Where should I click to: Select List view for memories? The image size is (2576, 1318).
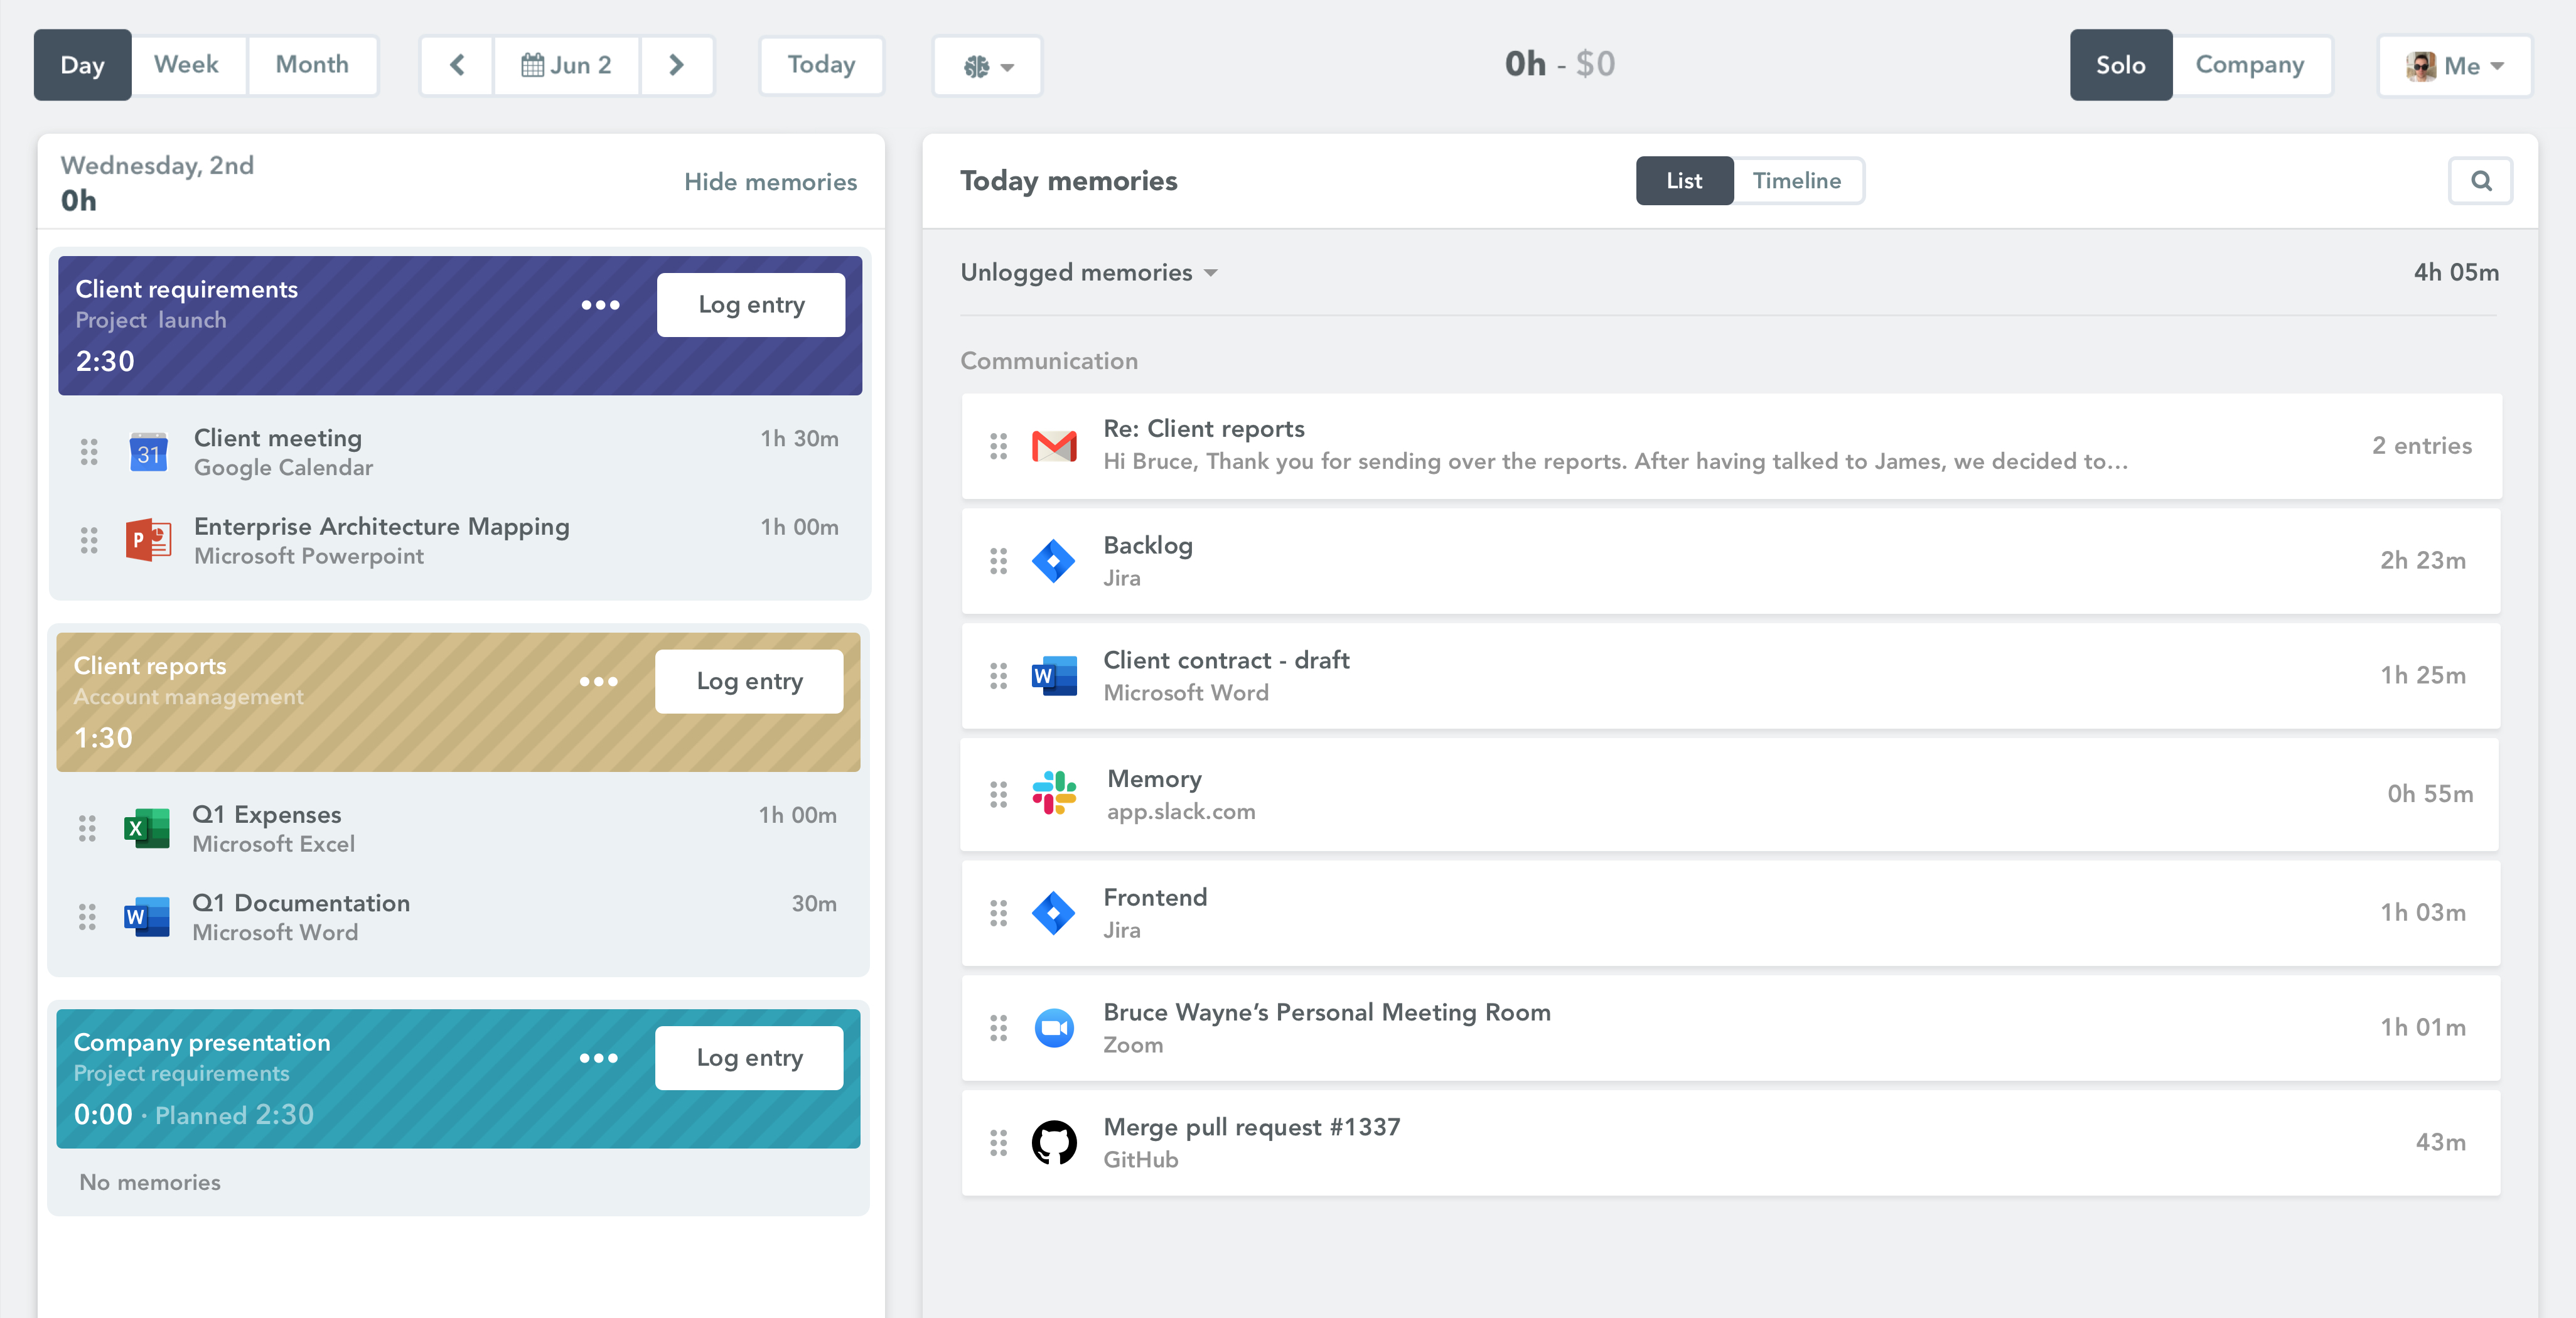[x=1683, y=181]
